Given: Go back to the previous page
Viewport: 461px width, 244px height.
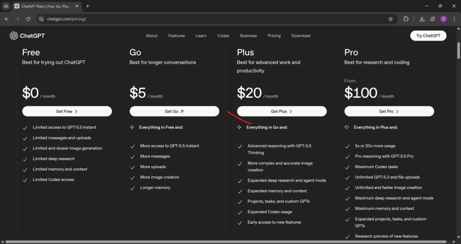Looking at the screenshot, I should [7, 19].
